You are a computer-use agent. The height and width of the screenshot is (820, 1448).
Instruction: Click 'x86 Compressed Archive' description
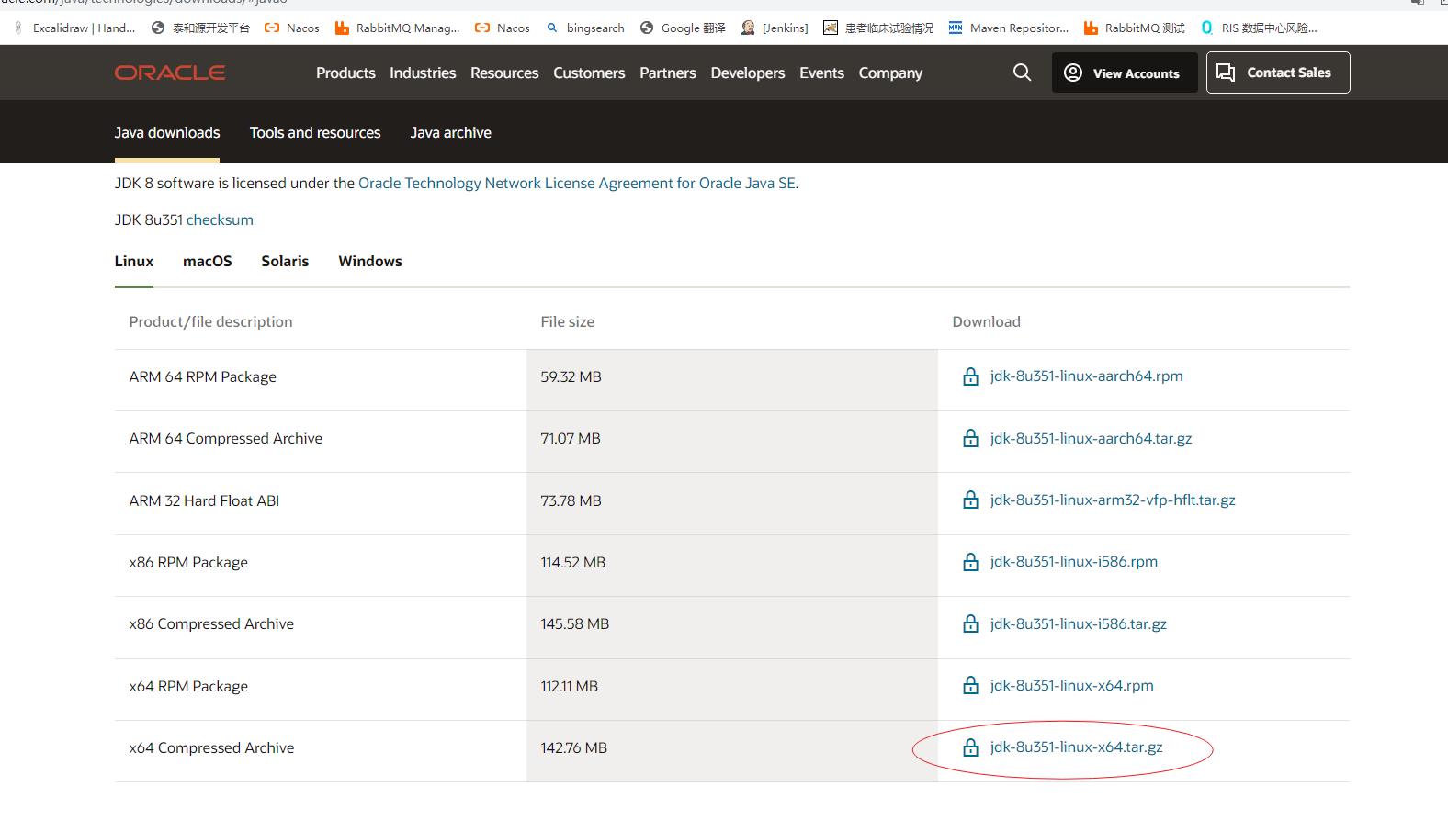(211, 623)
